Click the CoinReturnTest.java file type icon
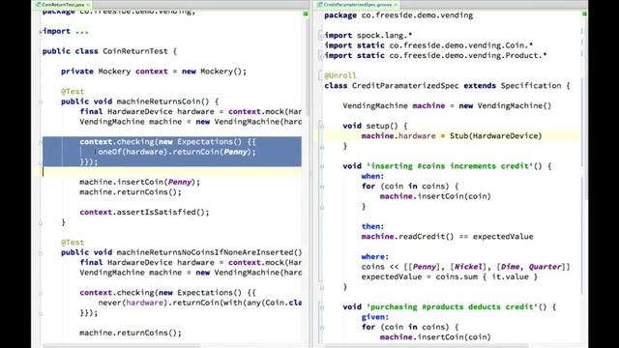 39,5
